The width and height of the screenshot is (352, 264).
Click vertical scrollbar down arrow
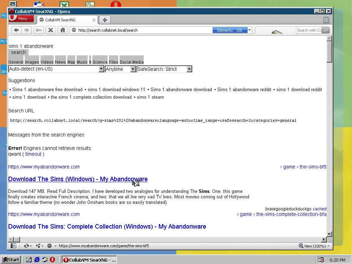point(329,234)
